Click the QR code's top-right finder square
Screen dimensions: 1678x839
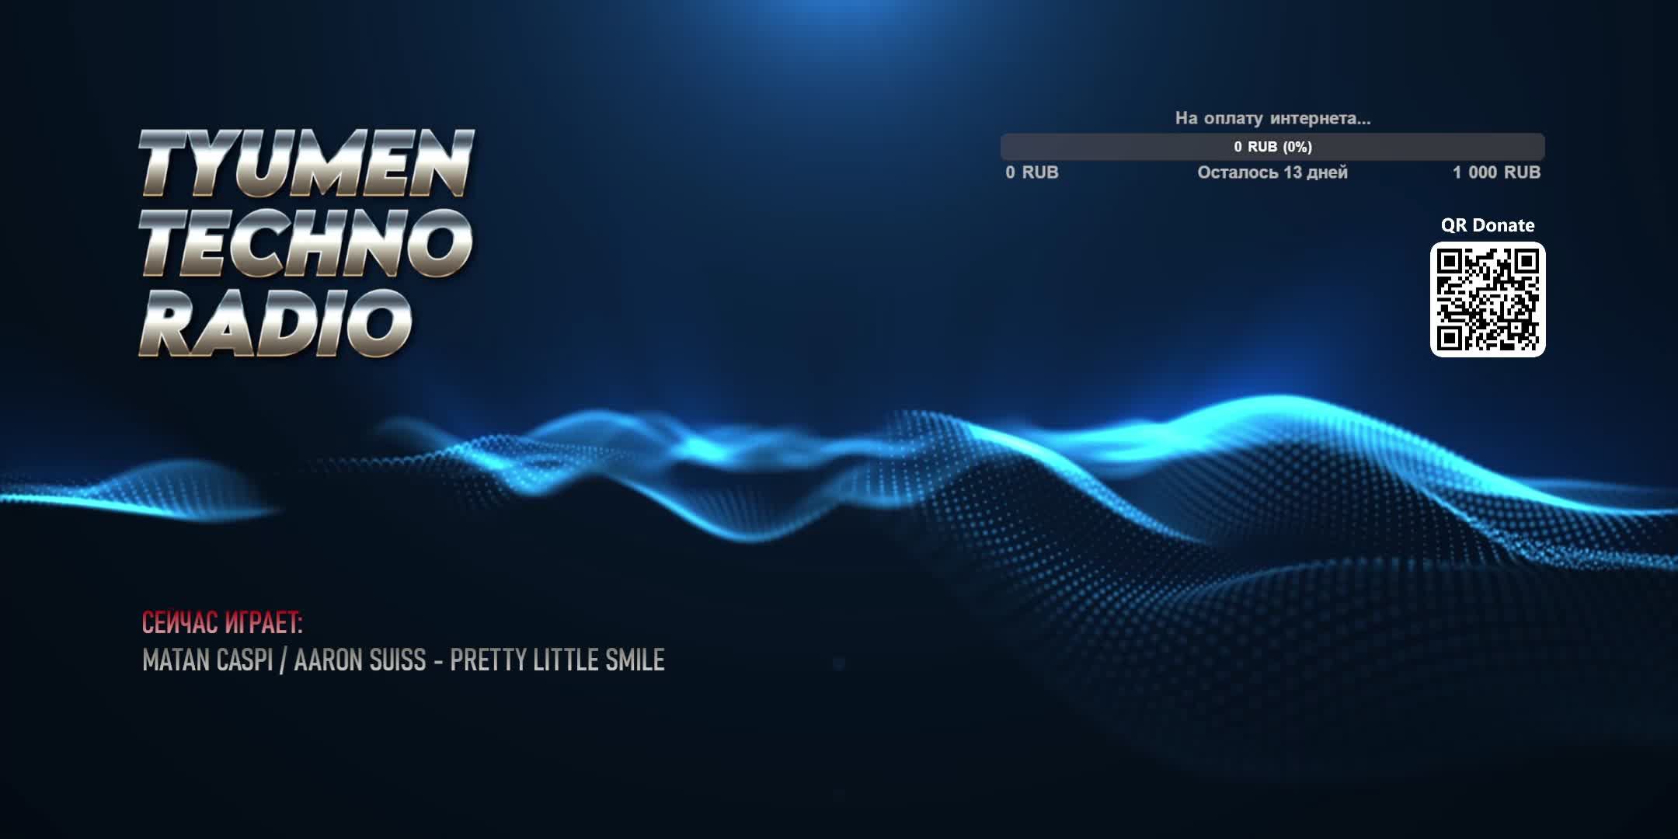1527,262
